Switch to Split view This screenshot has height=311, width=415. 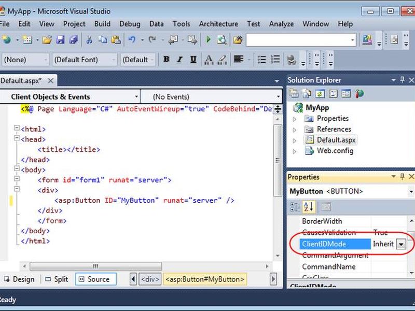(57, 279)
